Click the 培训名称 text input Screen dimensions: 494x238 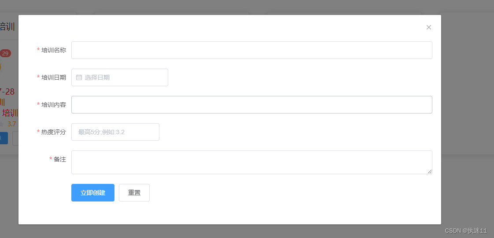tap(252, 50)
